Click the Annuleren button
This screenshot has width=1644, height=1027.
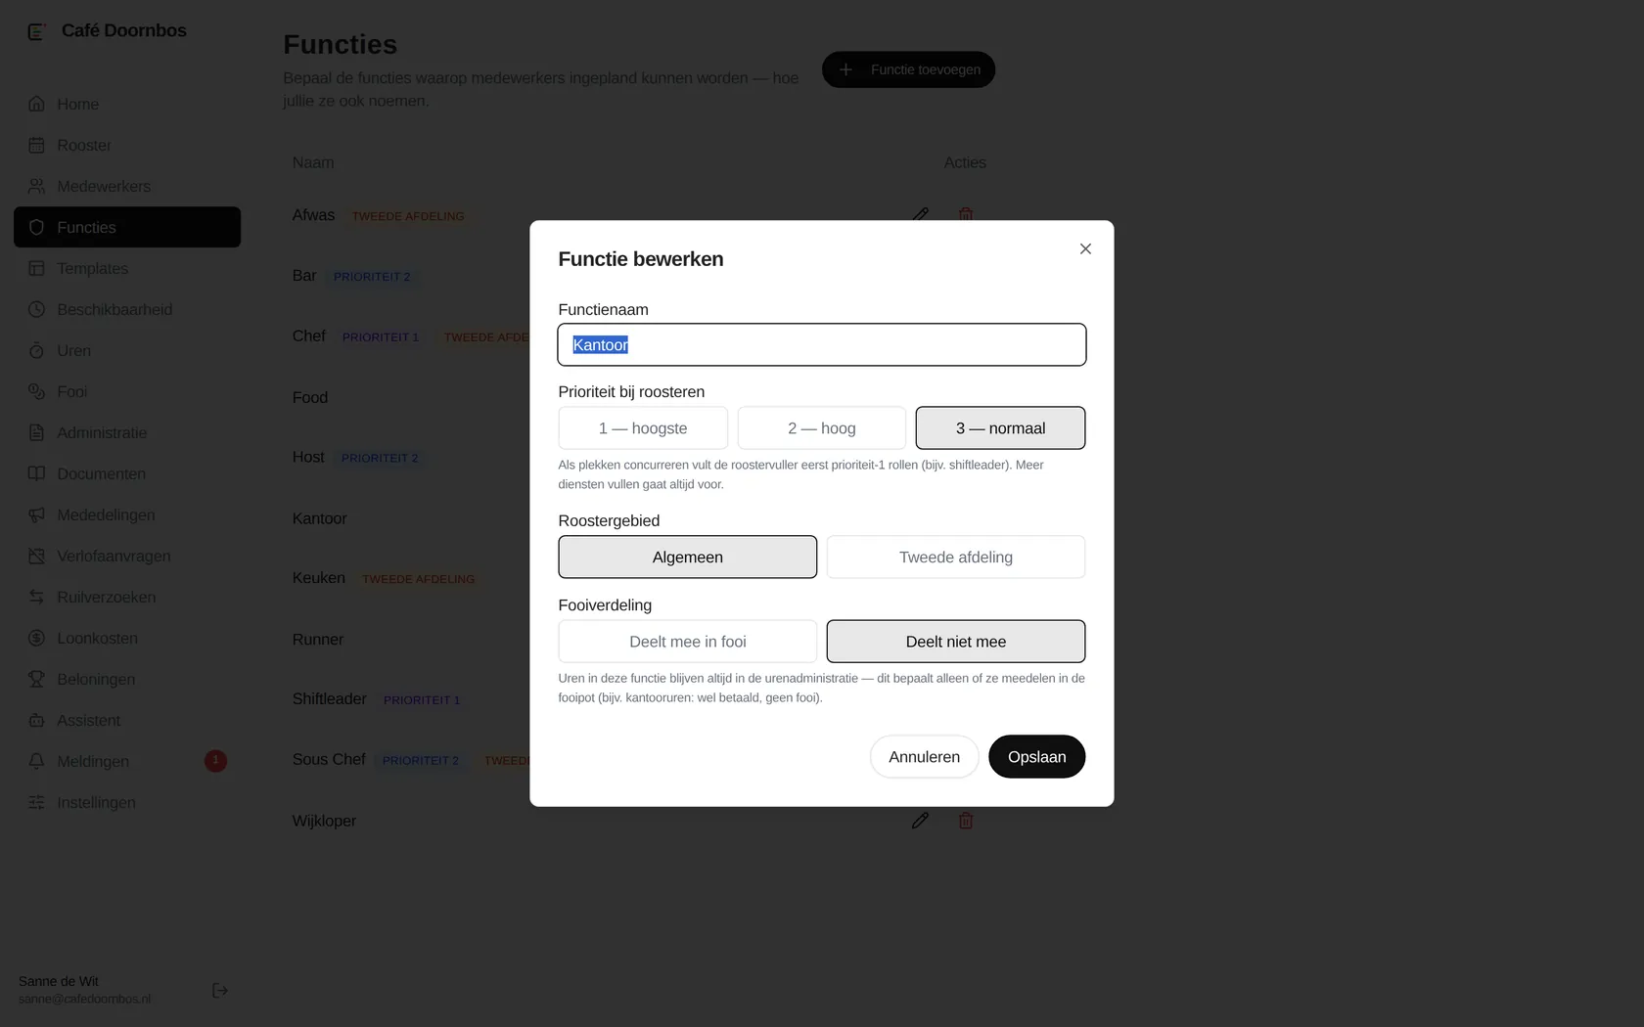(925, 757)
